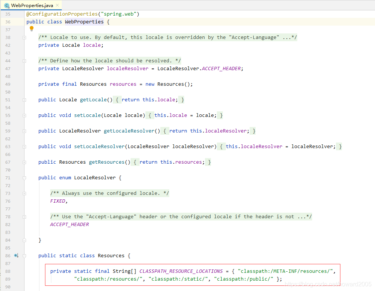The image size is (375, 291).
Task: Click the FIXED enum constant
Action: click(58, 201)
